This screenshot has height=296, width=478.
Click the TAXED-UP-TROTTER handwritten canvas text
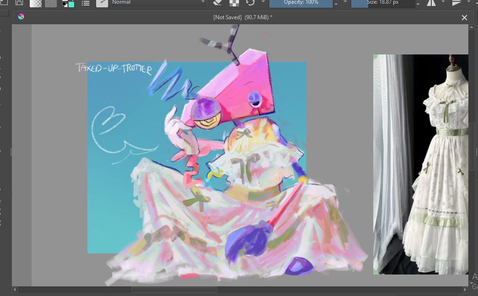[x=114, y=69]
